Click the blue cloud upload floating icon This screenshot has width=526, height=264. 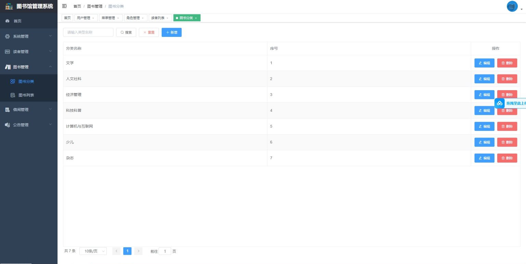pos(500,103)
